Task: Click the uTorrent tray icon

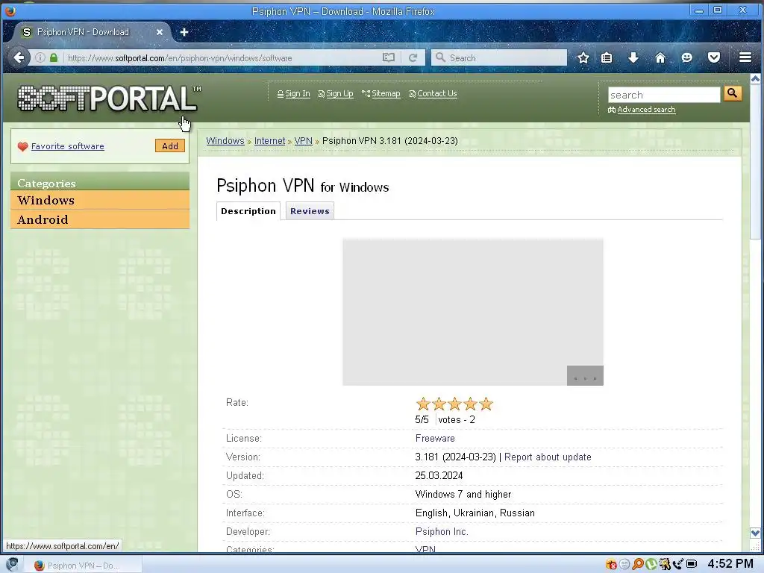Action: point(651,564)
